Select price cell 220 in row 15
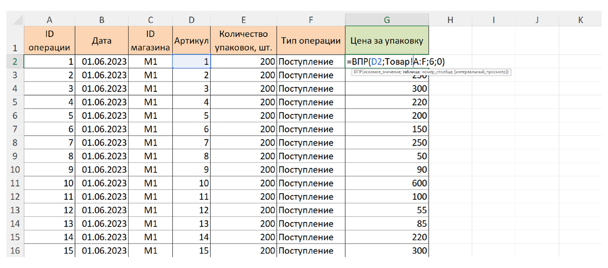 (x=387, y=237)
